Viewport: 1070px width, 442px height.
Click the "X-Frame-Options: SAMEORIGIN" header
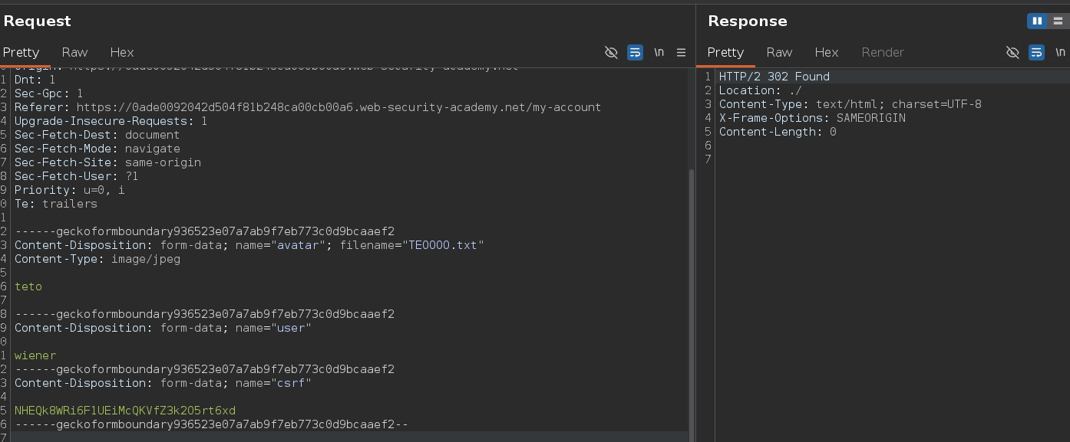coord(812,118)
